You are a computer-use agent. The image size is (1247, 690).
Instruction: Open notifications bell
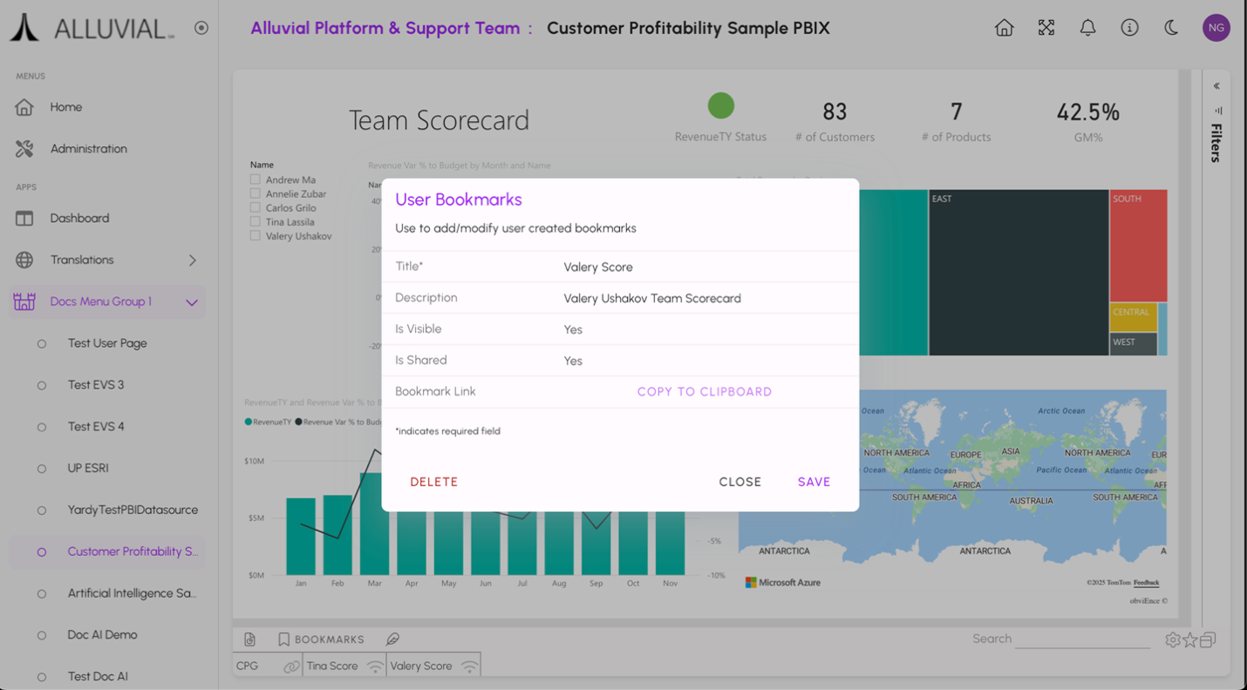click(1087, 28)
